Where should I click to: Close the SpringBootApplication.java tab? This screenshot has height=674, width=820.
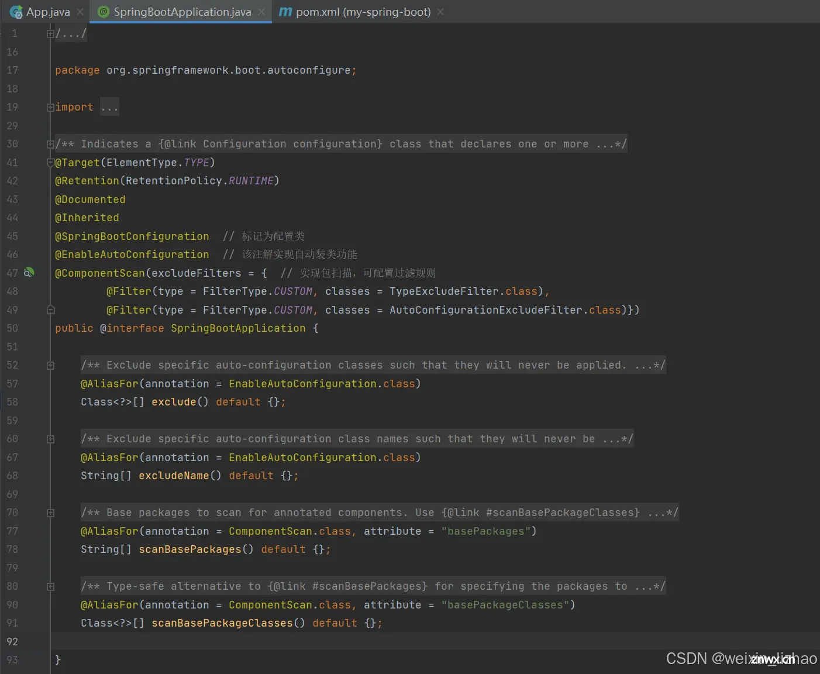[261, 12]
